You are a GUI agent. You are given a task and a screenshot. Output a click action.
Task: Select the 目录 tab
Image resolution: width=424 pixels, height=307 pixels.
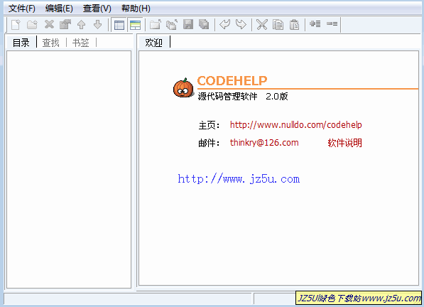[21, 43]
